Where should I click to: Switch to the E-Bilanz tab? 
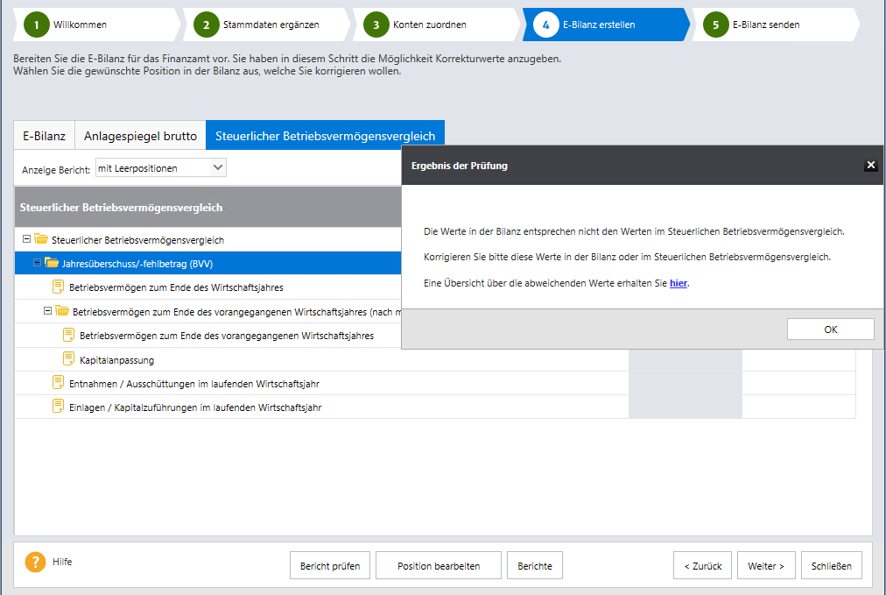[44, 136]
